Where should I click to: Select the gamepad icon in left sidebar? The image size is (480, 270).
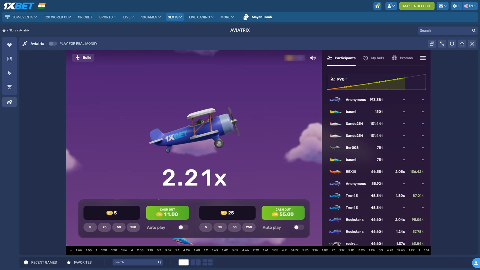click(x=9, y=102)
